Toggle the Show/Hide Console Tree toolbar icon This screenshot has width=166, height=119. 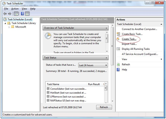pyautogui.click(x=16, y=14)
